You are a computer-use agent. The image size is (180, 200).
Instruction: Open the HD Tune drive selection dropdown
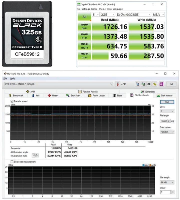[x=58, y=84]
